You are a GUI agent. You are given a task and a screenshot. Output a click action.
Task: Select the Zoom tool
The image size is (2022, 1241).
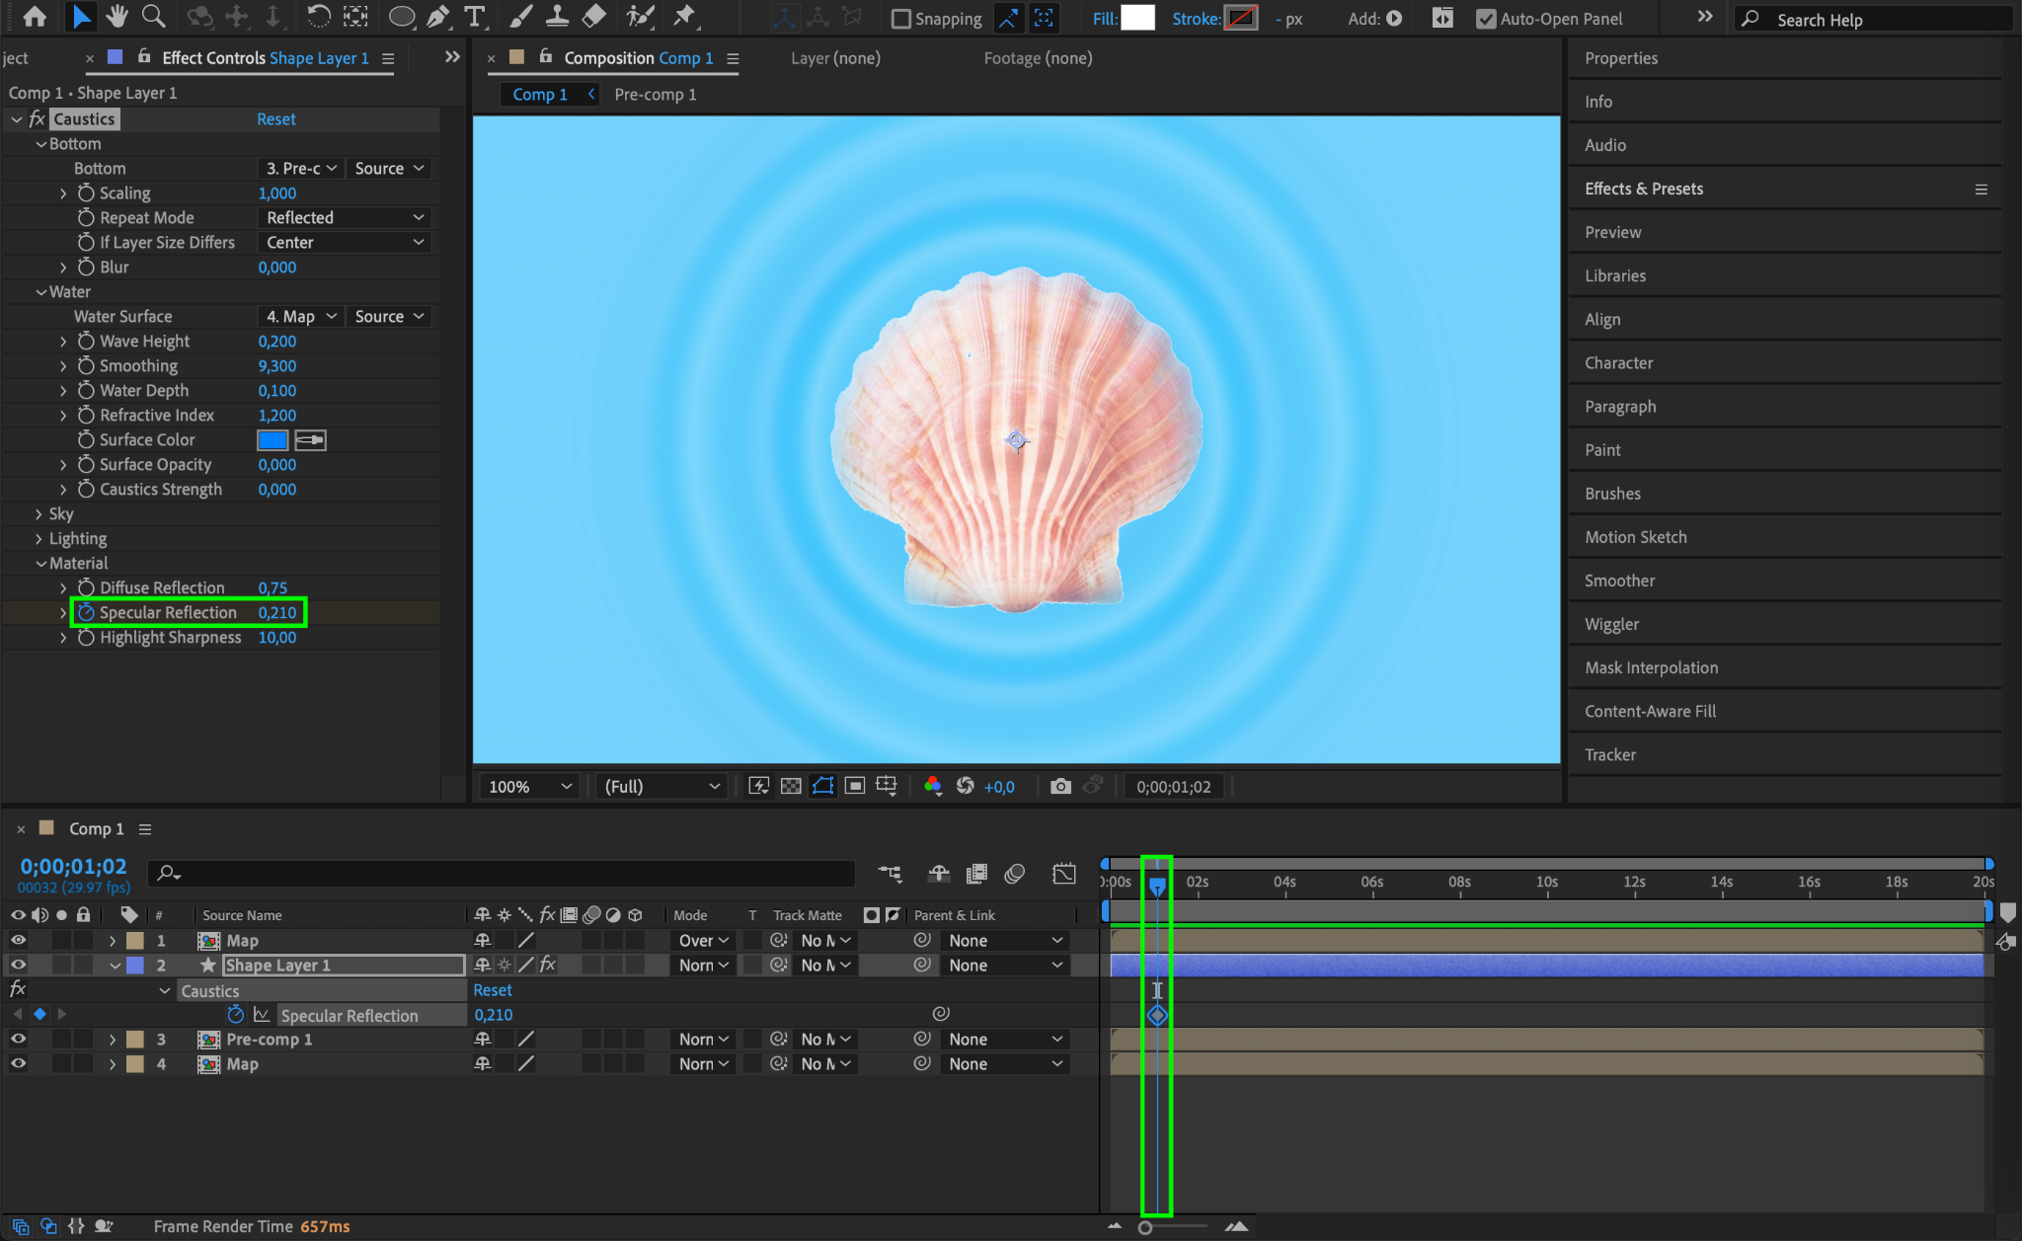(x=153, y=17)
